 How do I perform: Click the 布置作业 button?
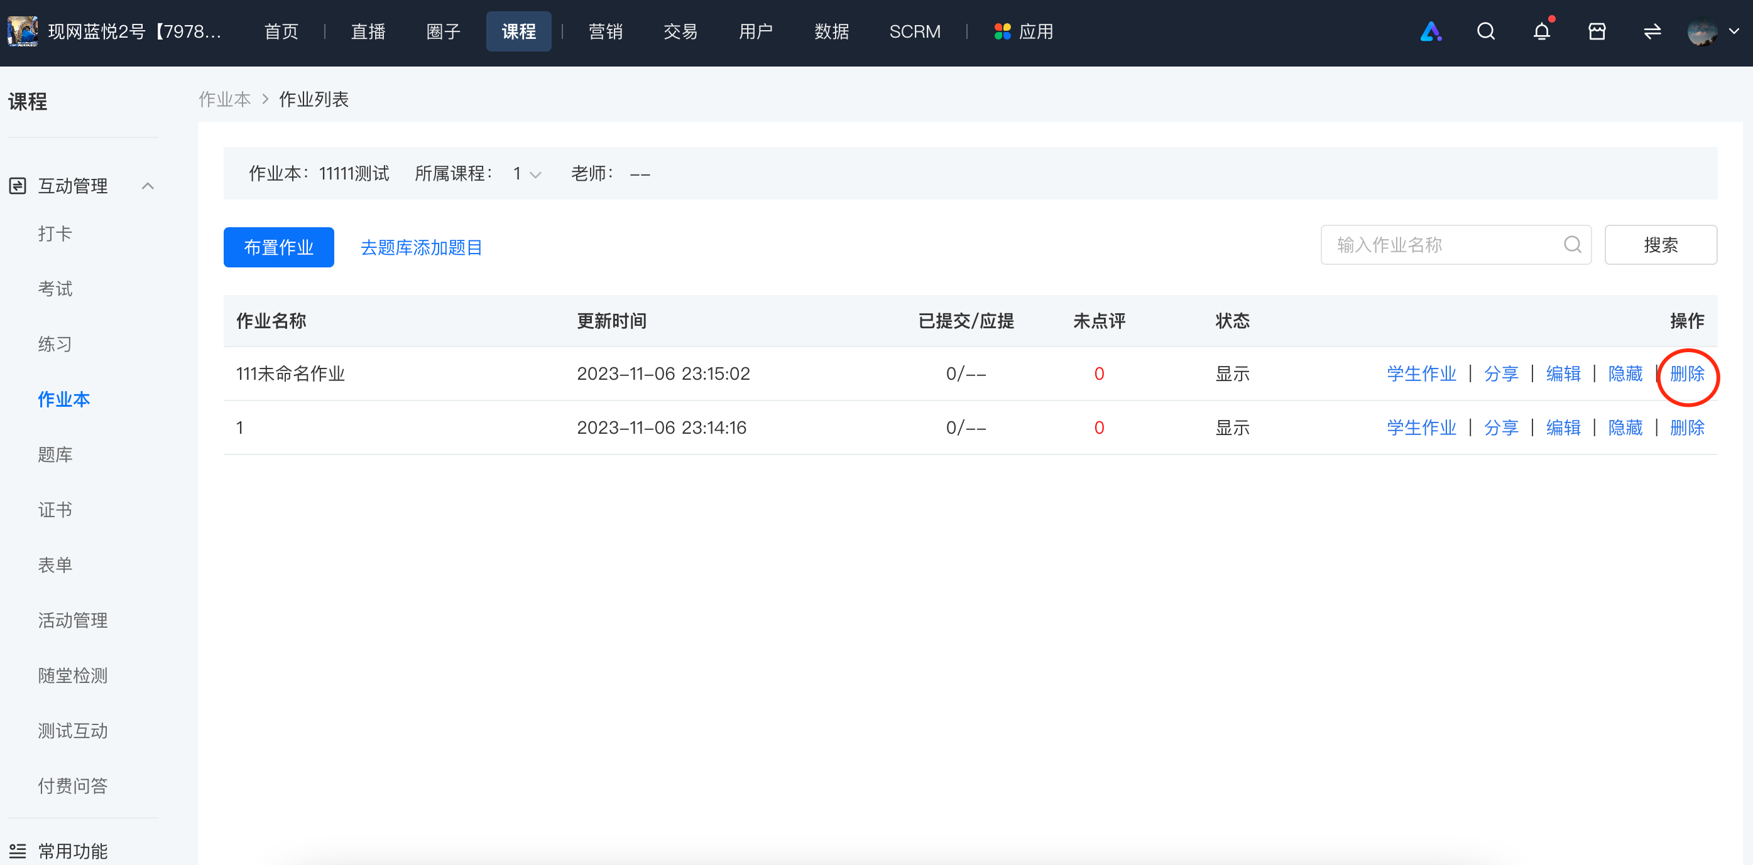click(x=278, y=247)
